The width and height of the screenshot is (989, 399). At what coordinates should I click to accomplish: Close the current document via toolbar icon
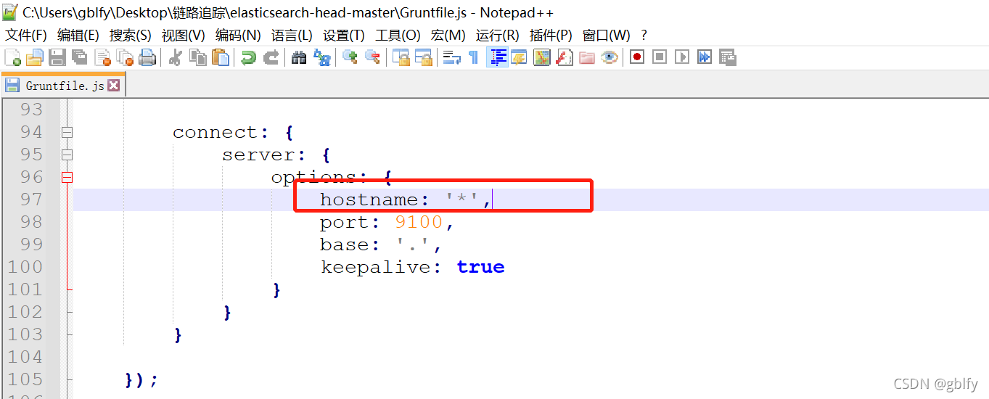pyautogui.click(x=102, y=57)
